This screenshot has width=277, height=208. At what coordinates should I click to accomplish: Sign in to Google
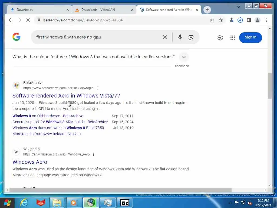(x=250, y=37)
